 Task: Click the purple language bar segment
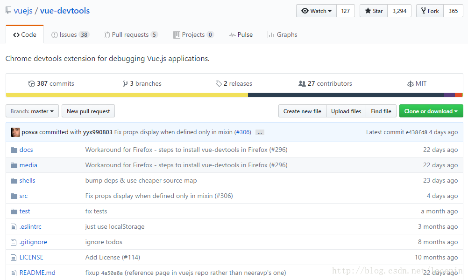click(449, 95)
